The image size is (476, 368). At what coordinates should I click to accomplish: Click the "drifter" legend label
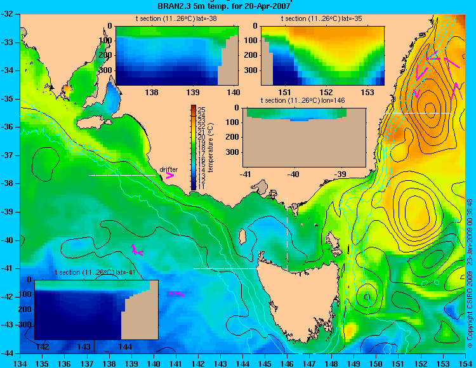[168, 169]
